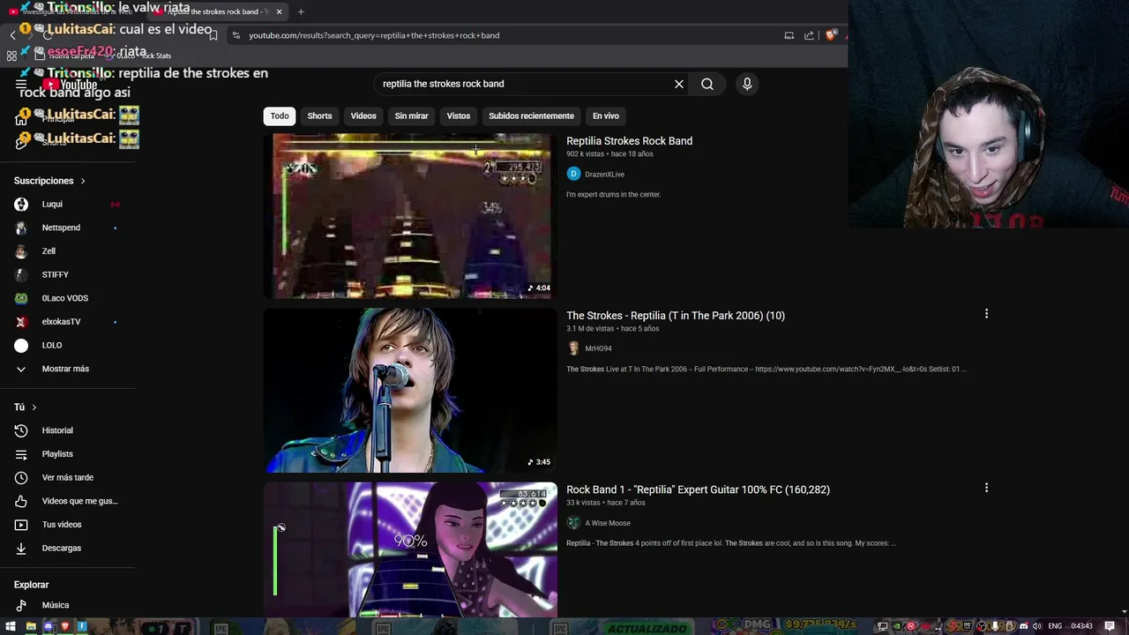This screenshot has height=635, width=1129.
Task: Open volume control in system tray
Action: pos(1036,627)
